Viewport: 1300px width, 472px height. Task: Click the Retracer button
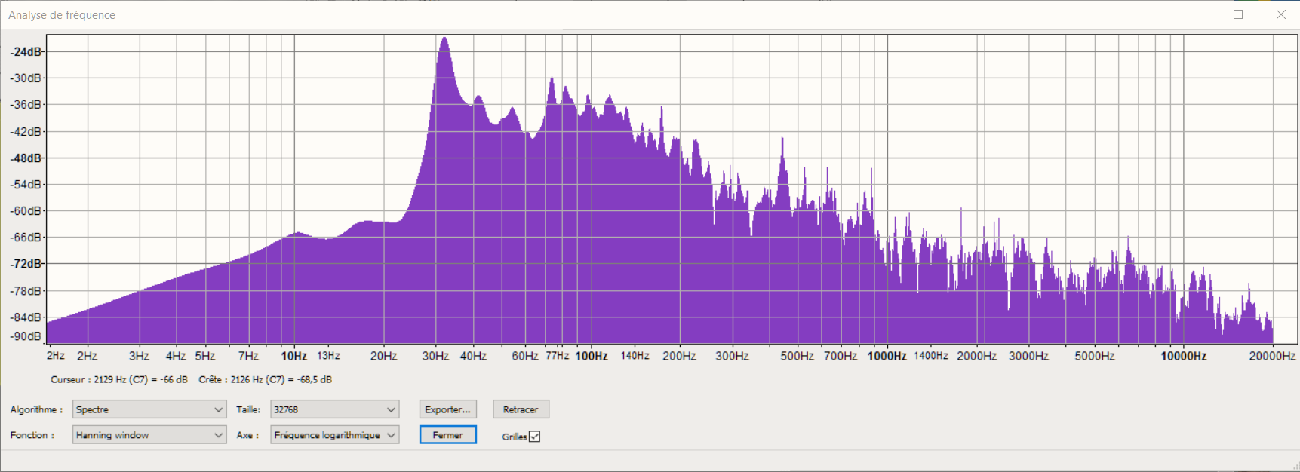coord(521,409)
